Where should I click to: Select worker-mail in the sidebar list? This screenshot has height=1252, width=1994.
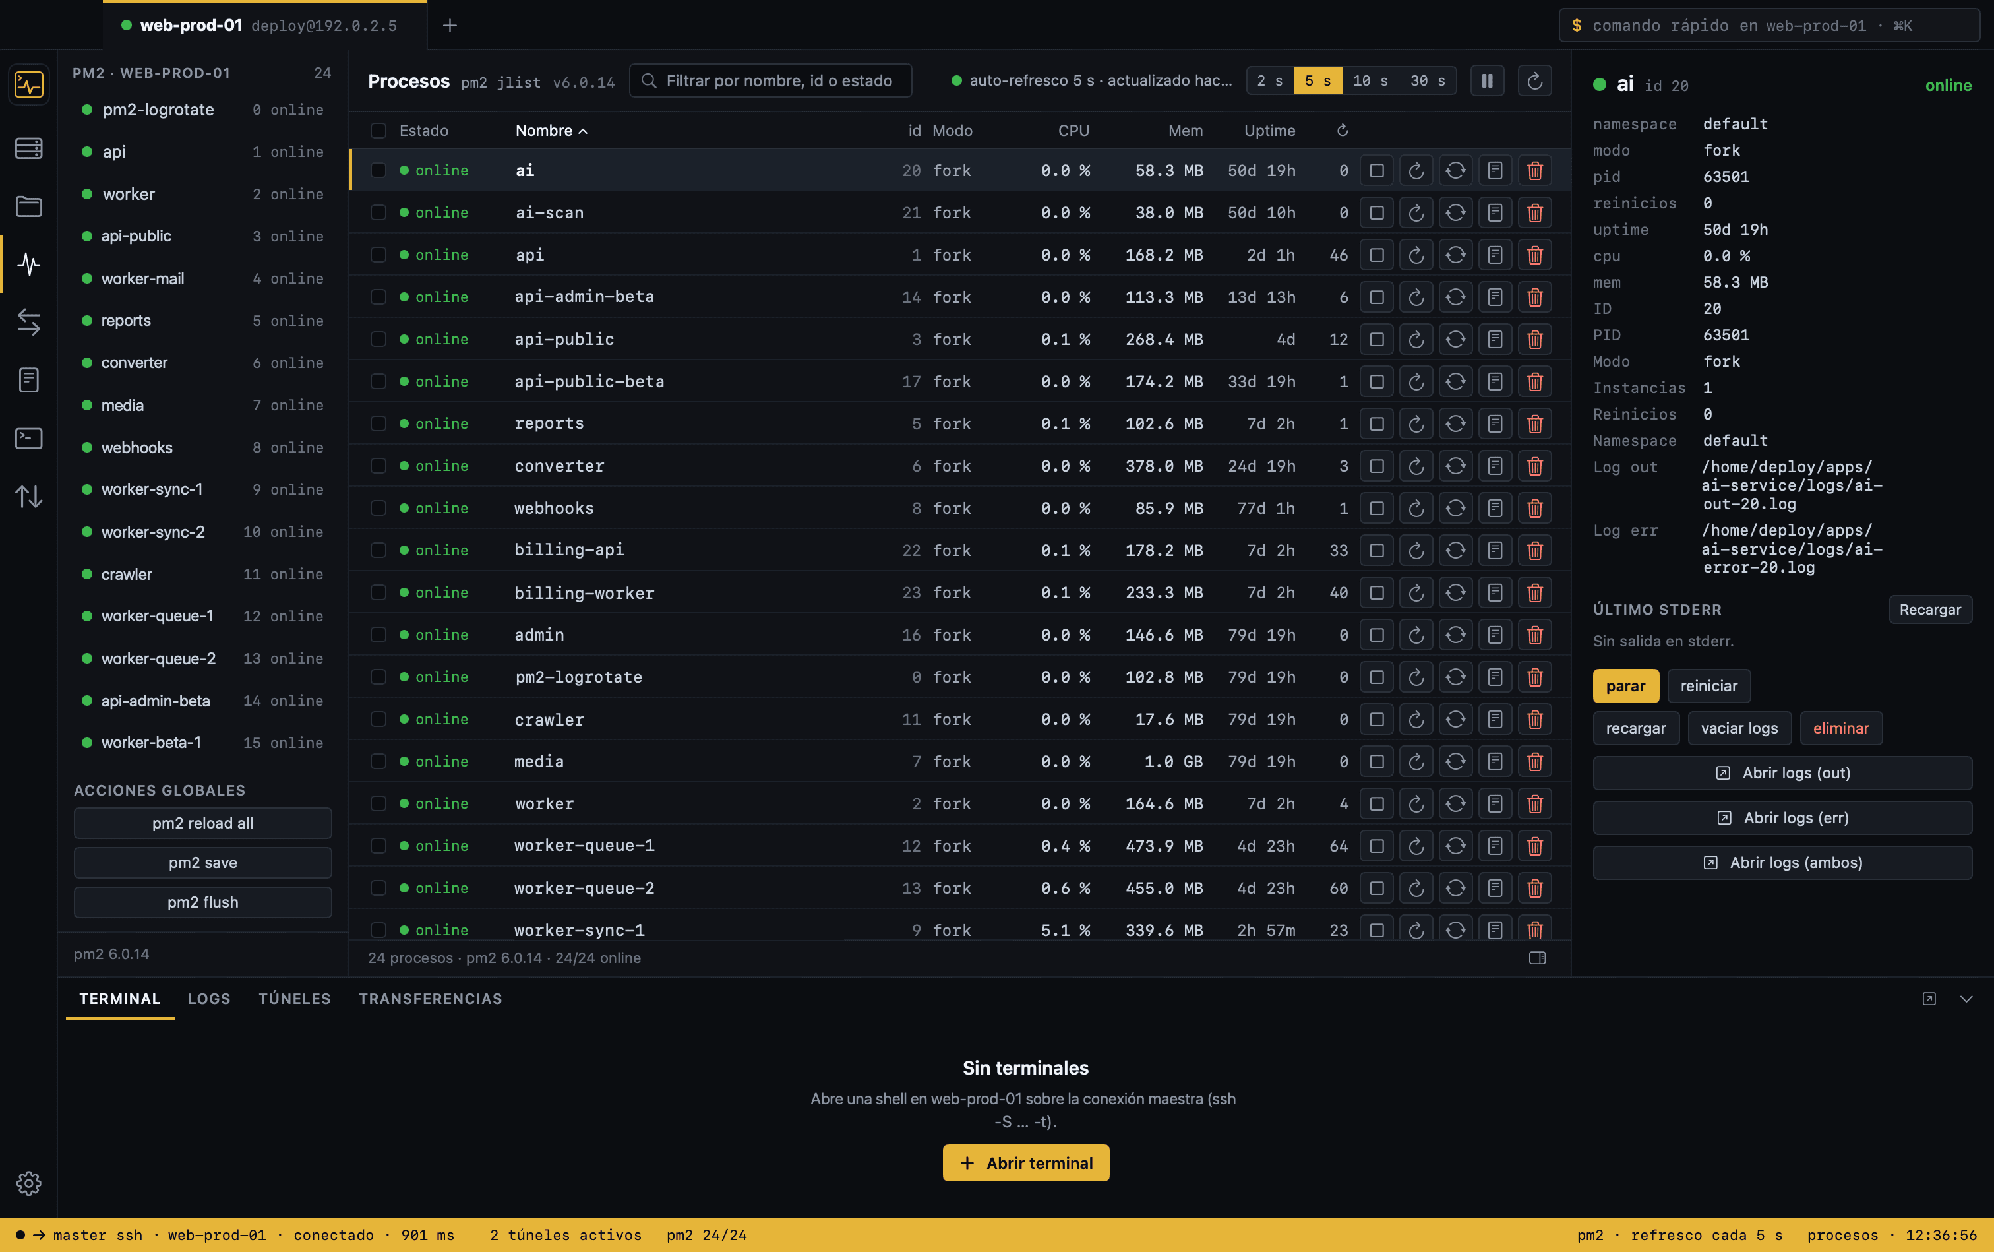203,279
